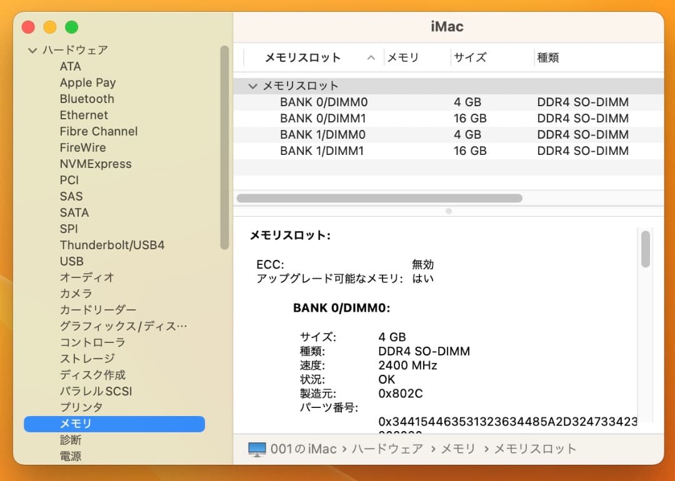Image resolution: width=675 pixels, height=481 pixels.
Task: Click the iMac display icon in the breadcrumb
Action: (258, 448)
